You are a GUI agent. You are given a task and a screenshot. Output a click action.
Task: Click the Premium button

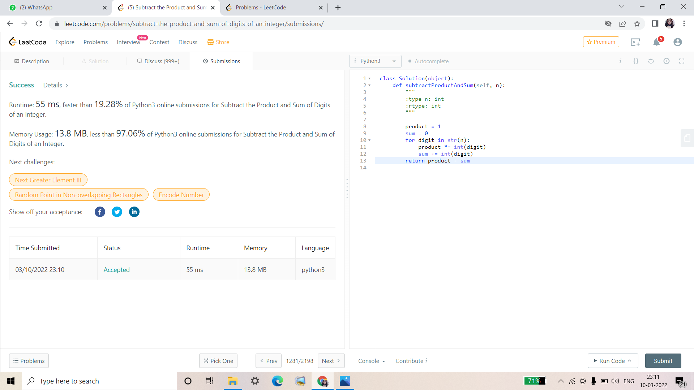601,42
